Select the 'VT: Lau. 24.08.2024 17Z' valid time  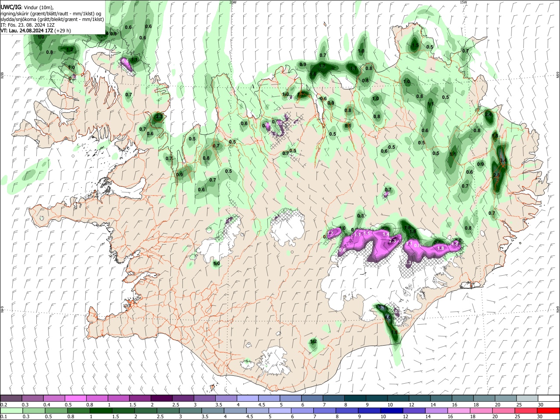click(26, 31)
